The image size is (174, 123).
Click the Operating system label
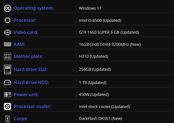[x=34, y=8]
